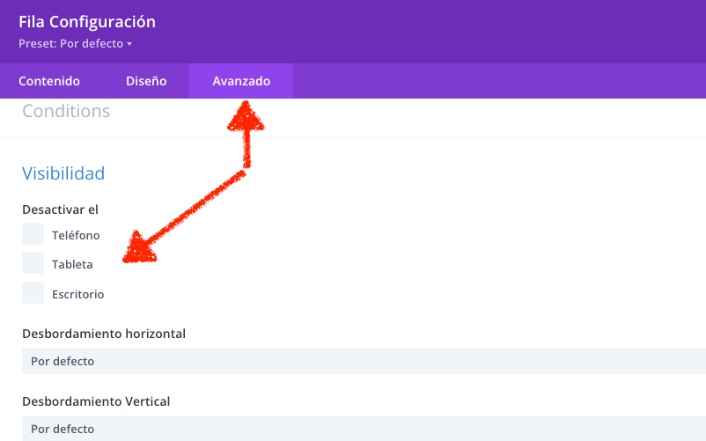
Task: Click the purple header bar beside the tabs
Action: point(499,81)
